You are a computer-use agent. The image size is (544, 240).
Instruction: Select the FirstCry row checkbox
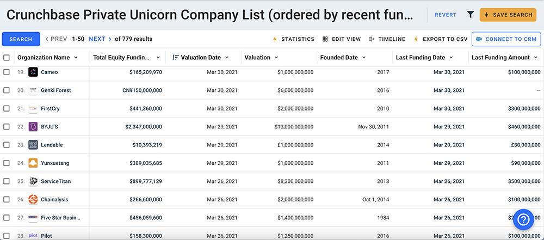[7, 109]
